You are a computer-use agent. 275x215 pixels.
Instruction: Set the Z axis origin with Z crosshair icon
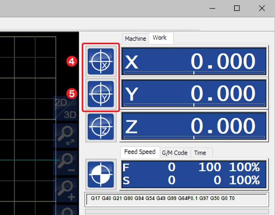101,127
